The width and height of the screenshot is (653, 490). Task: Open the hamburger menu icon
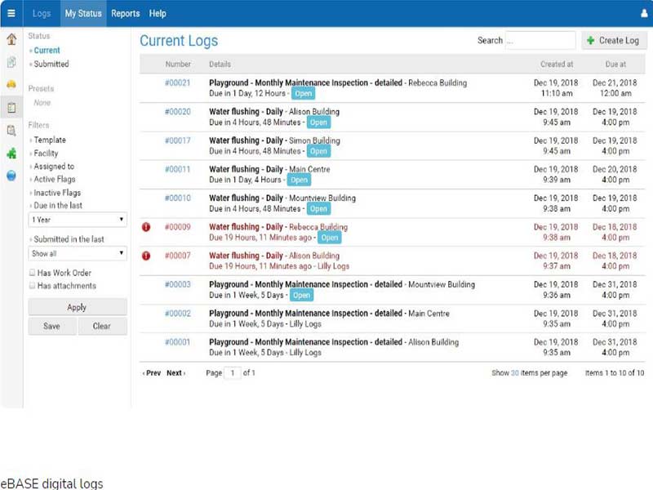pyautogui.click(x=11, y=13)
